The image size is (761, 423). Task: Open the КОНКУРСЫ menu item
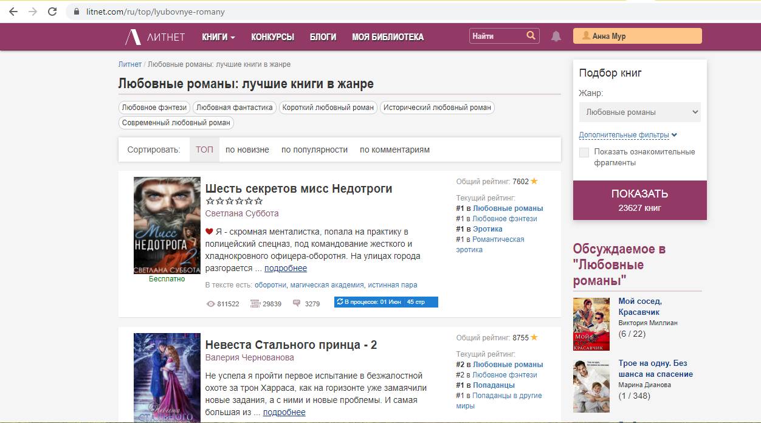(x=272, y=37)
